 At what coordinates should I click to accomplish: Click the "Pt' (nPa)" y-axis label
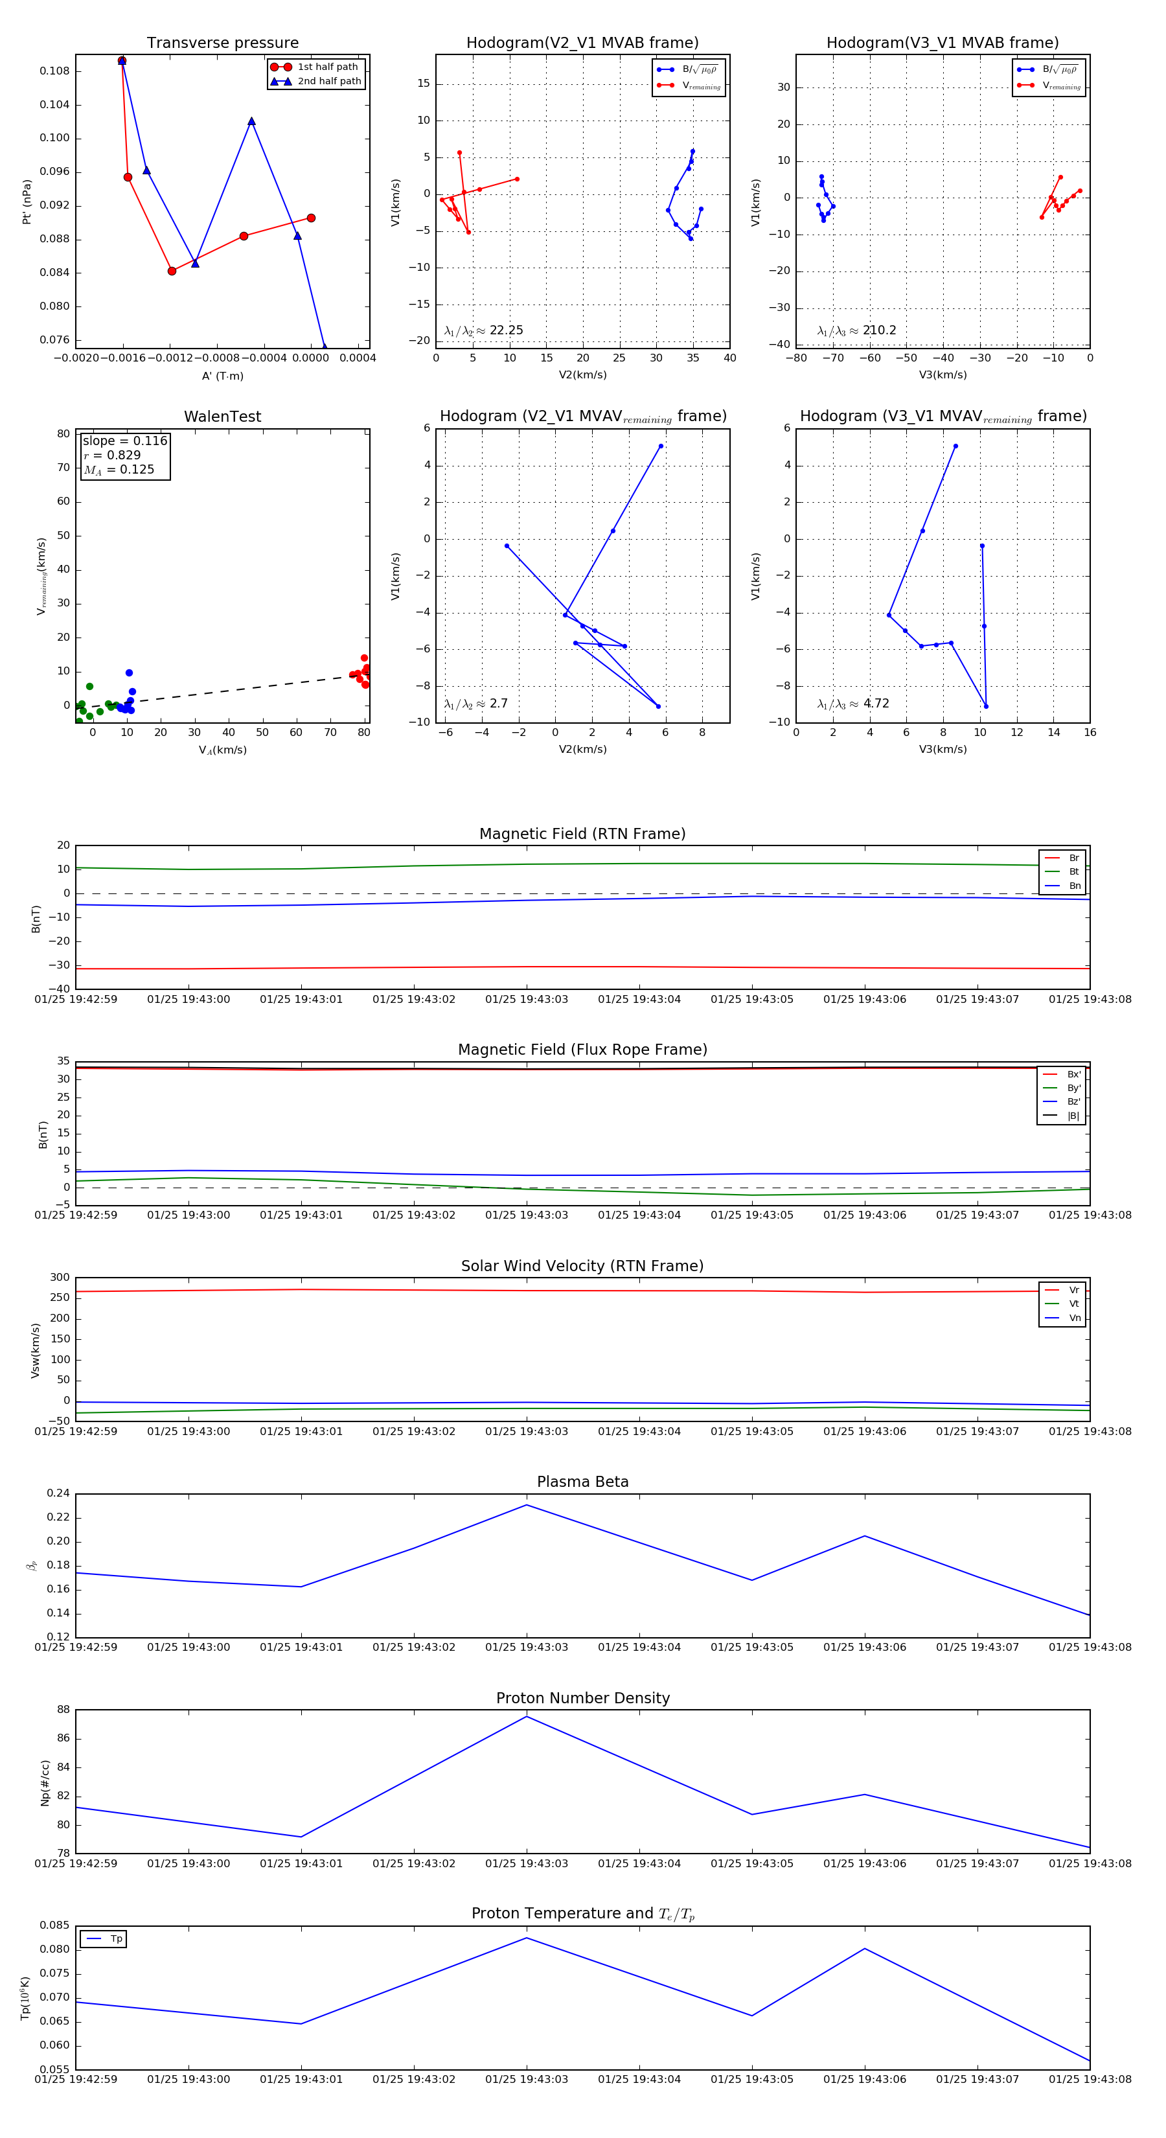pos(27,201)
